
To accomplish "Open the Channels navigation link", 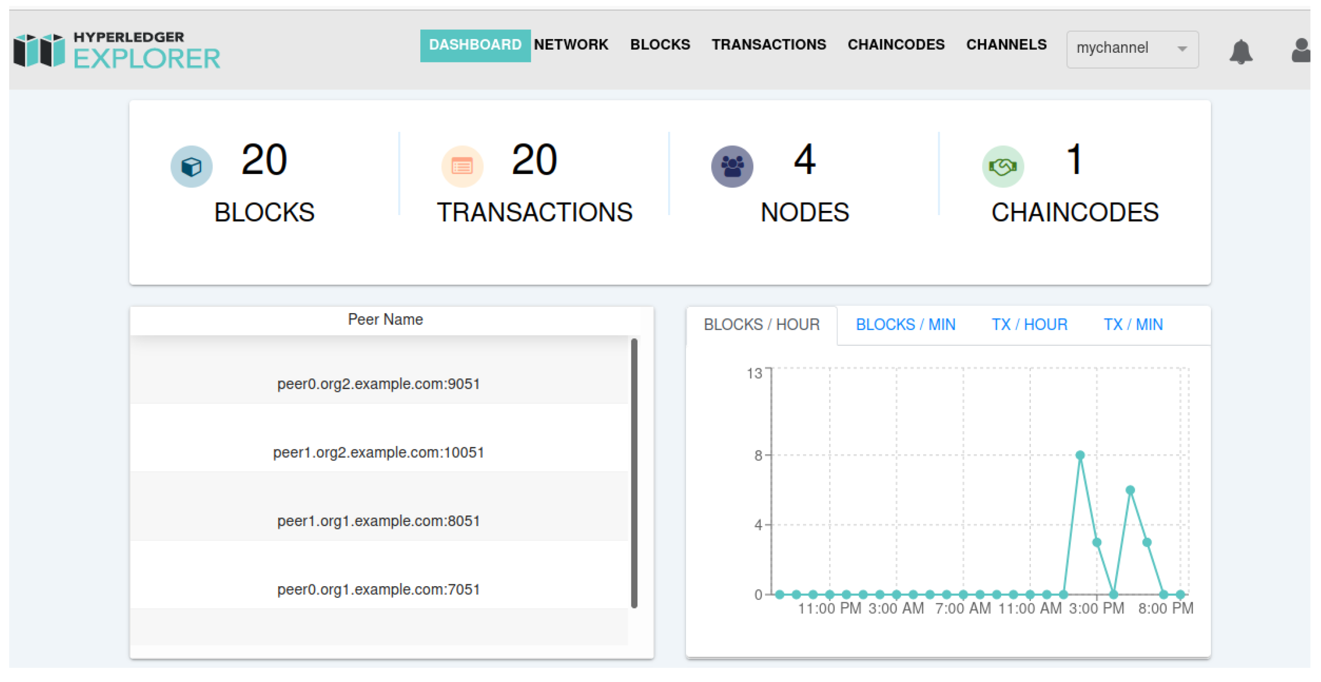I will [1006, 45].
